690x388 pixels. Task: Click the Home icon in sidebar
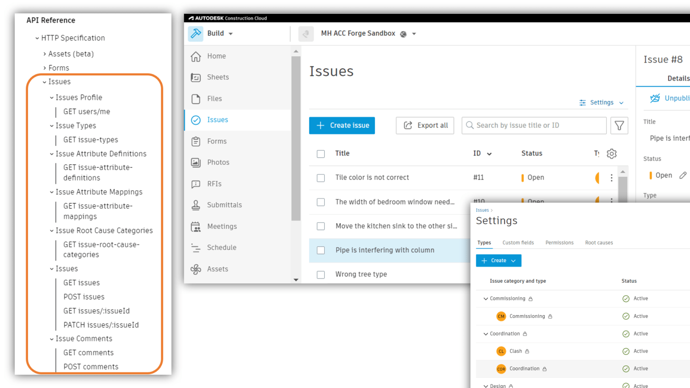click(x=195, y=56)
